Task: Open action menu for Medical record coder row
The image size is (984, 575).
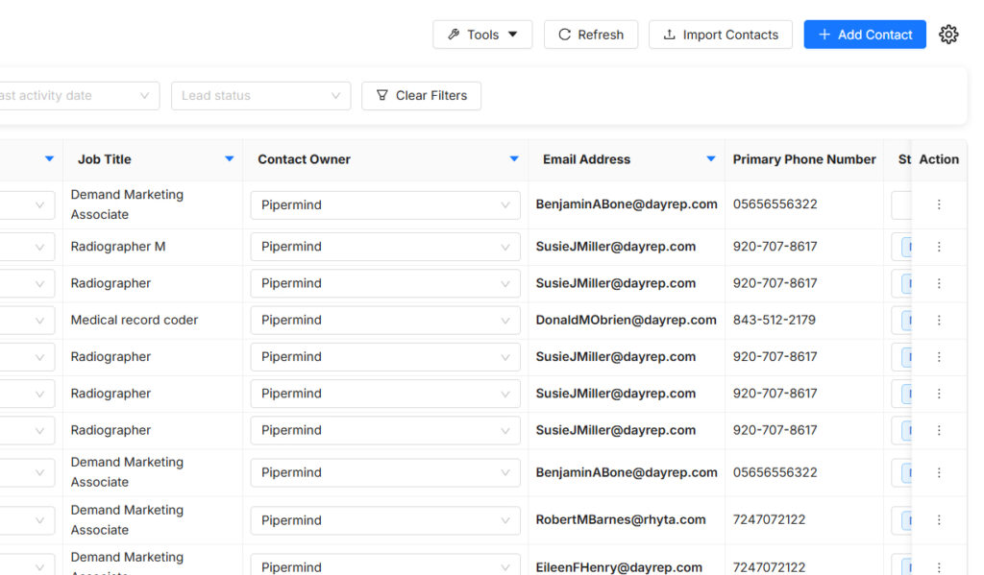Action: pyautogui.click(x=939, y=321)
